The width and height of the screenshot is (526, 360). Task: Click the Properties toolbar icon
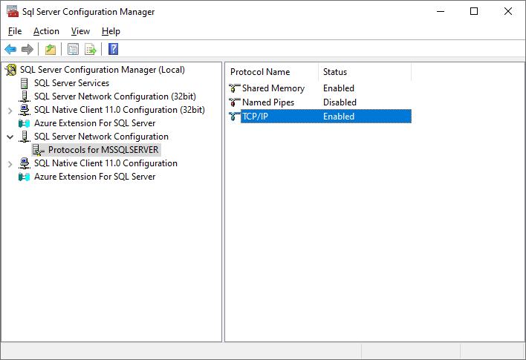click(73, 49)
